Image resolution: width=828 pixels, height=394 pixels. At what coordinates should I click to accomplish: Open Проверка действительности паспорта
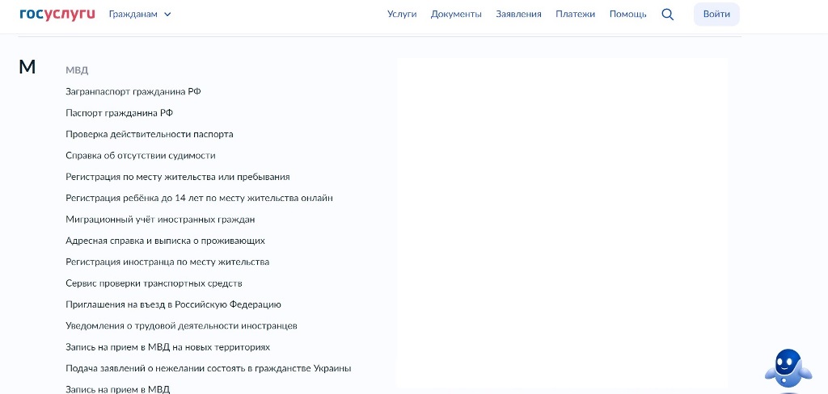tap(149, 134)
